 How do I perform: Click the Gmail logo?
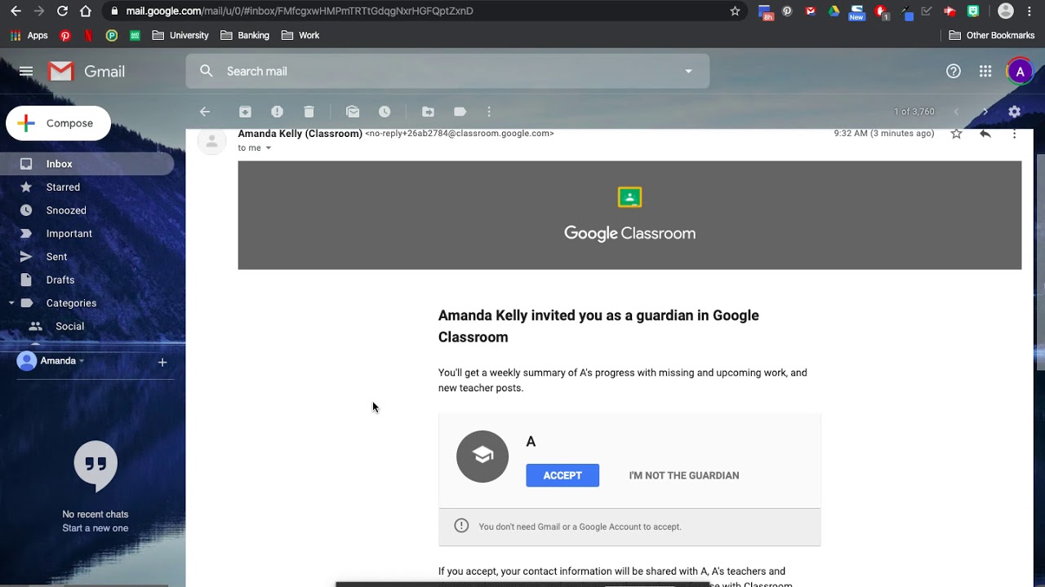pos(87,72)
